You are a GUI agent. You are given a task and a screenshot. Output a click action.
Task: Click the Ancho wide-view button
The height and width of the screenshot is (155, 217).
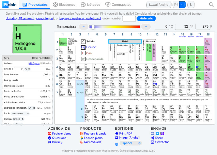159,5
